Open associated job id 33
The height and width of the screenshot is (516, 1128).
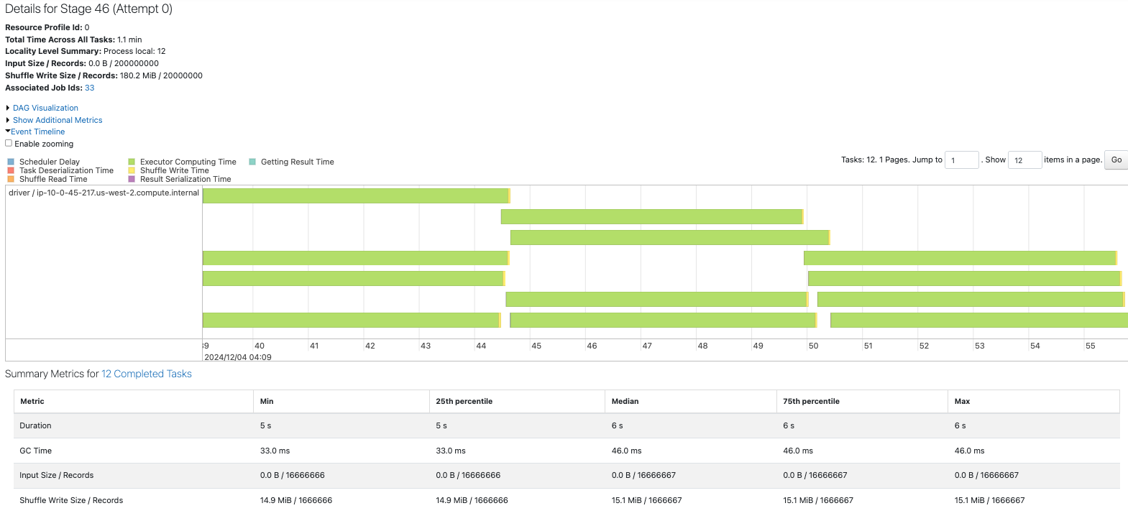point(90,88)
